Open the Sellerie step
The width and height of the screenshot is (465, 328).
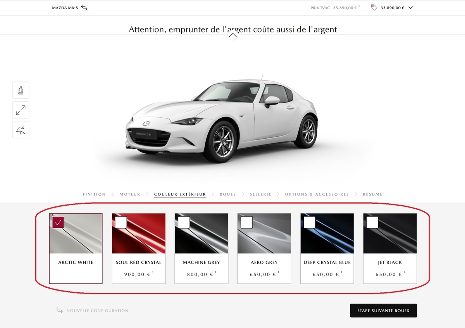tap(260, 194)
